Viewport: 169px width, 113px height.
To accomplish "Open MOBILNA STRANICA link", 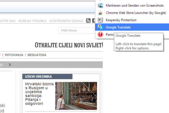I will [x=32, y=21].
